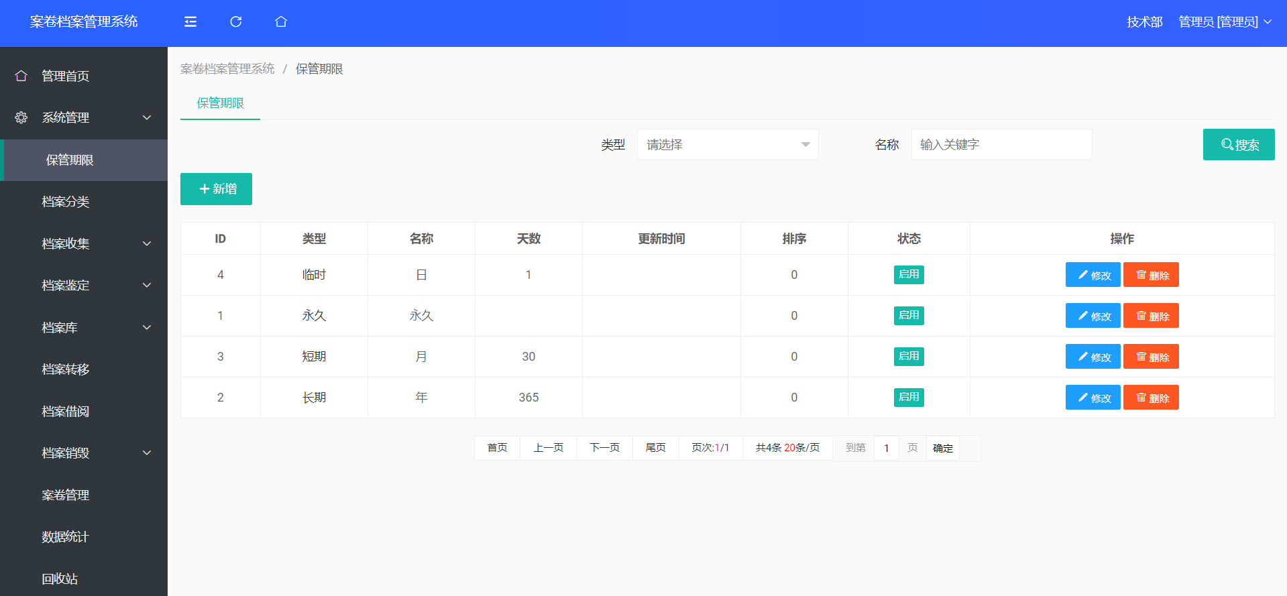Select the 保管期限 tab
Viewport: 1287px width, 596px height.
[220, 103]
